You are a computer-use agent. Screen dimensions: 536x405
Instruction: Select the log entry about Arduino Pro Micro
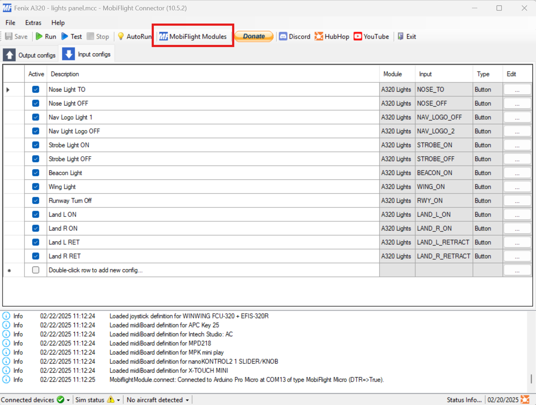[x=247, y=380]
